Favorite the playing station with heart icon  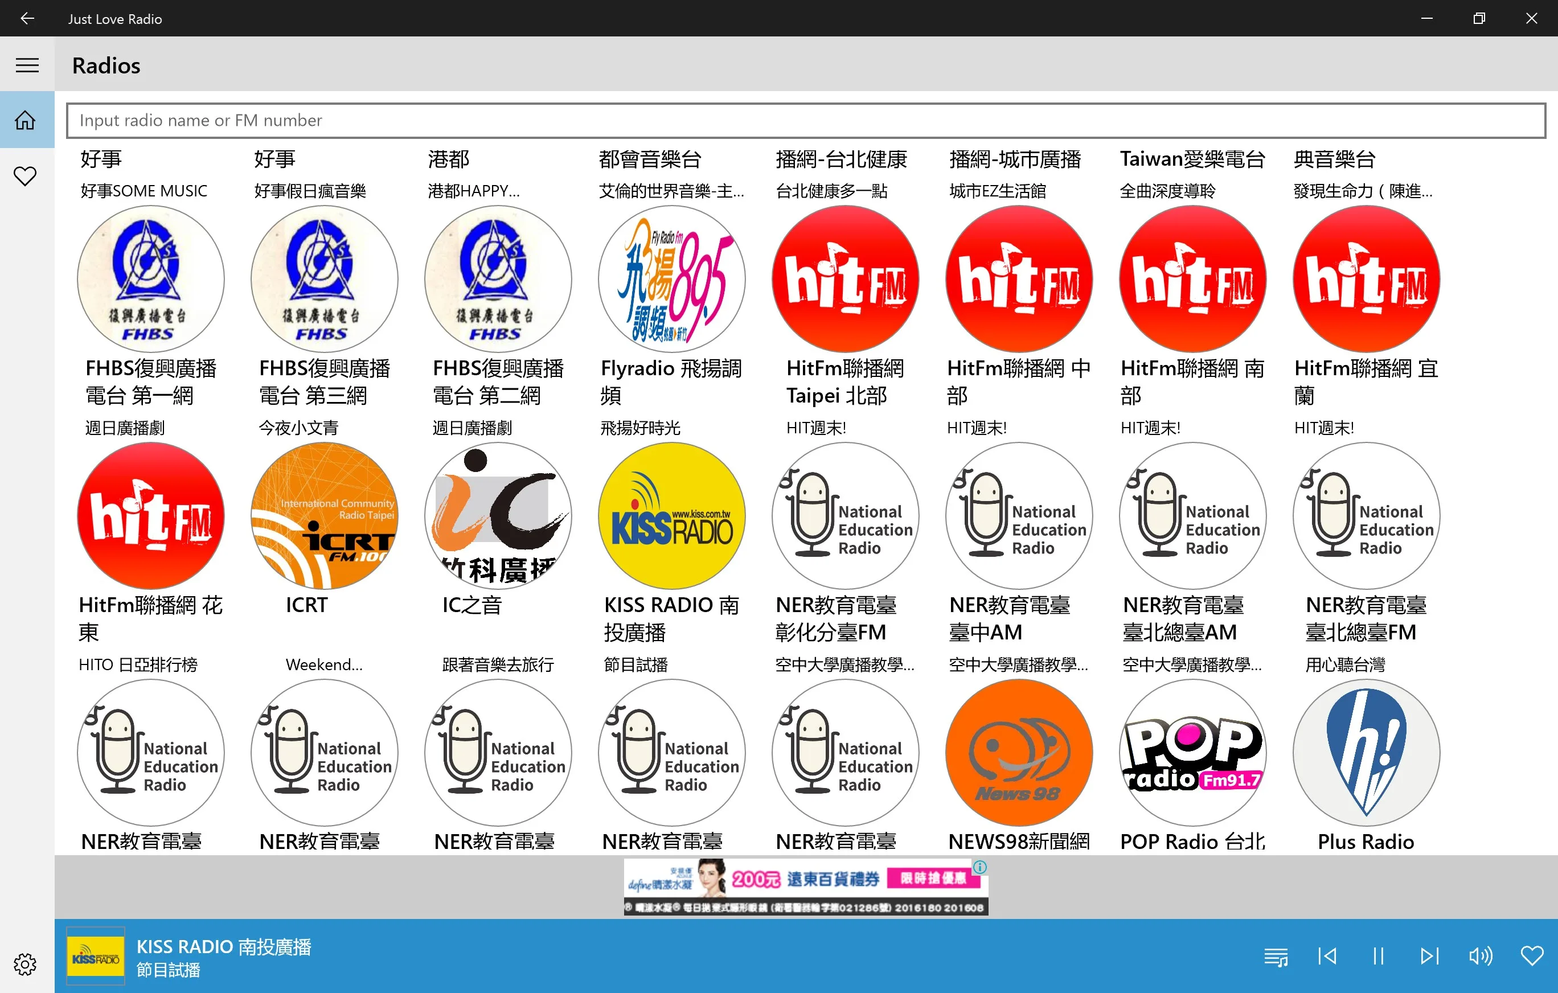[x=1531, y=956]
